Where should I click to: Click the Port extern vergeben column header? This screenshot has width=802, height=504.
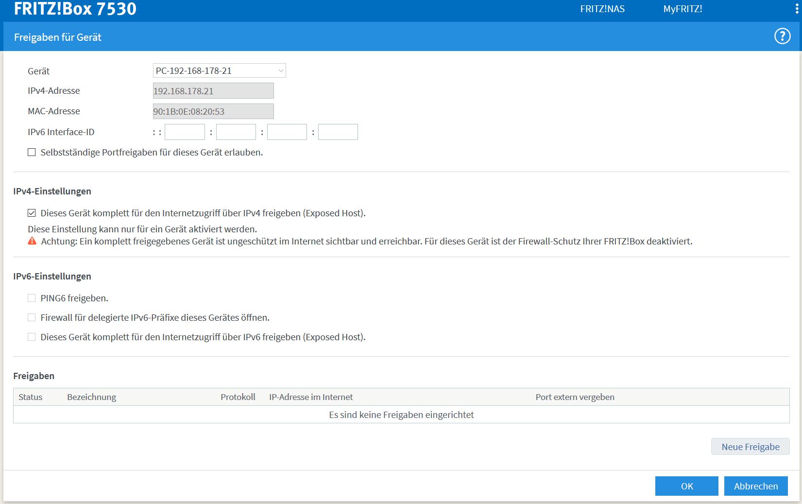coord(575,397)
